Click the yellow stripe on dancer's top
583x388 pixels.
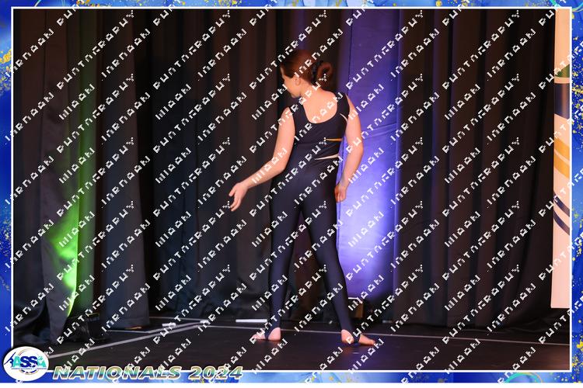(x=336, y=138)
